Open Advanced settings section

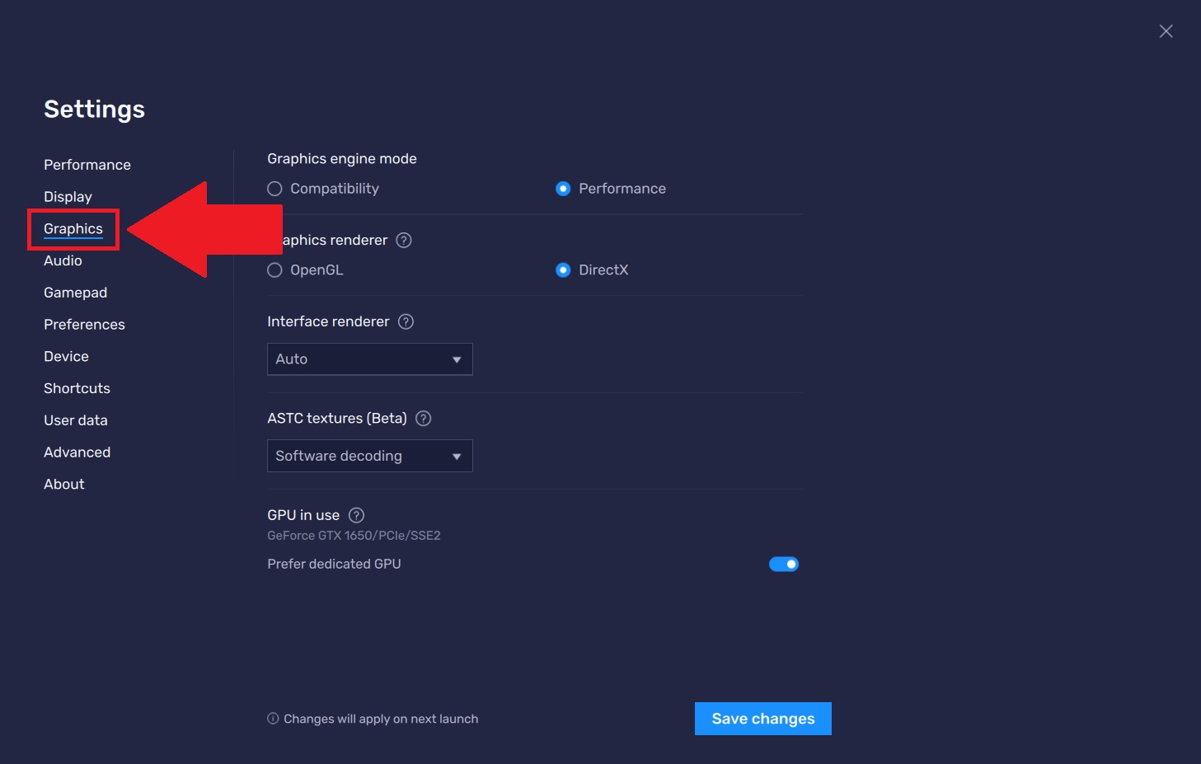[x=77, y=452]
